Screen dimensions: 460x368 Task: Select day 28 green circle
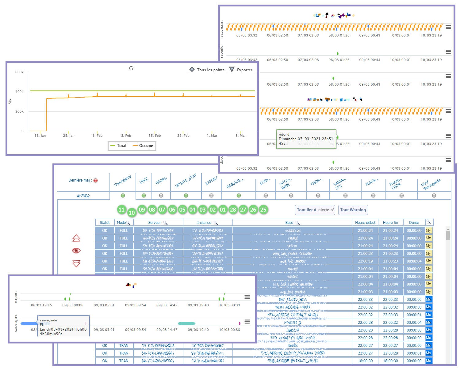(x=233, y=210)
